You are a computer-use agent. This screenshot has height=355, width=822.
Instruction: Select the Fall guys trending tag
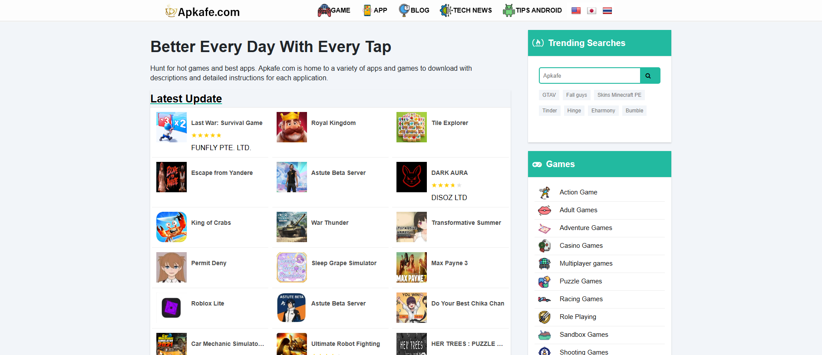pos(576,95)
